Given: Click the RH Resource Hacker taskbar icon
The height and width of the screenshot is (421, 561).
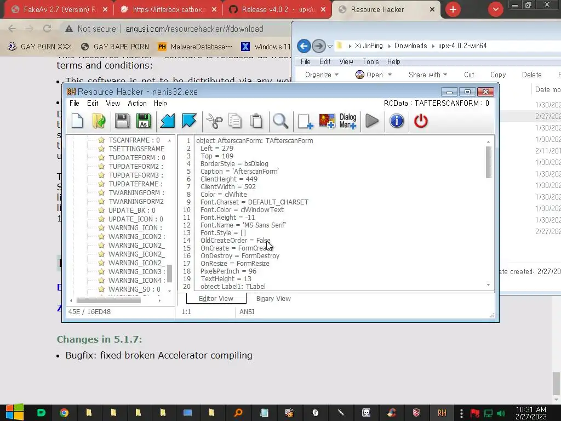Looking at the screenshot, I should tap(442, 413).
